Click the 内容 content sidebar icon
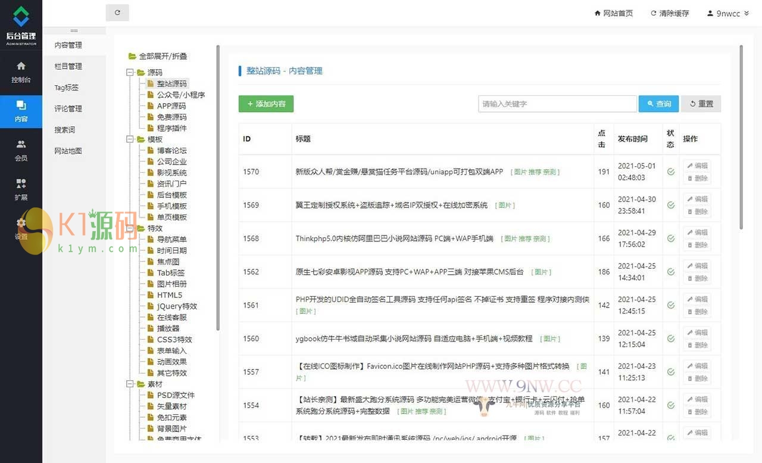762x463 pixels. (x=21, y=105)
